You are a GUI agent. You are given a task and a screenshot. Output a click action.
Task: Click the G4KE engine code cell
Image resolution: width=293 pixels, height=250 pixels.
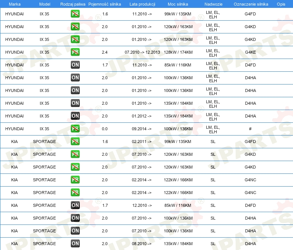(x=250, y=52)
